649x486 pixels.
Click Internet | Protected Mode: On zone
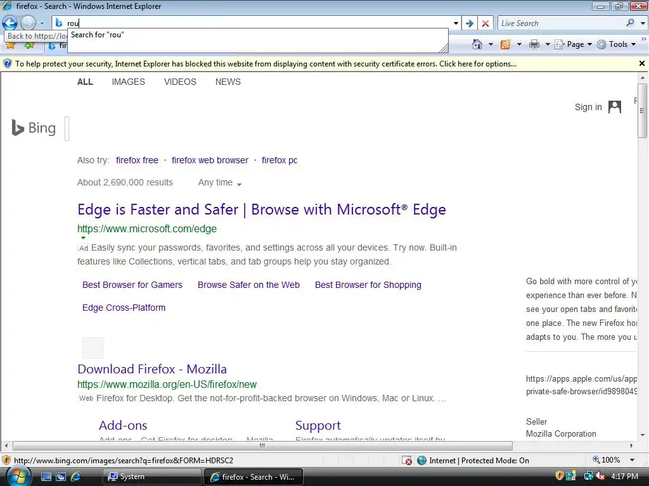coord(473,461)
